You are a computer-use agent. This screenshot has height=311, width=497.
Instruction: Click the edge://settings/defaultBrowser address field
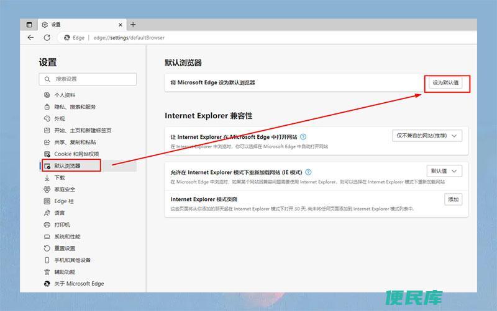tap(129, 38)
